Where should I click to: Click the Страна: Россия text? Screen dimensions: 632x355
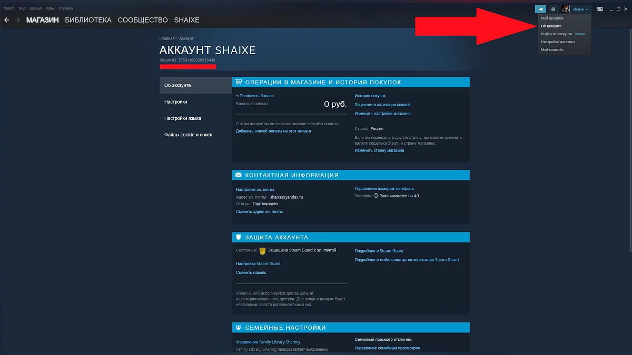pos(369,128)
